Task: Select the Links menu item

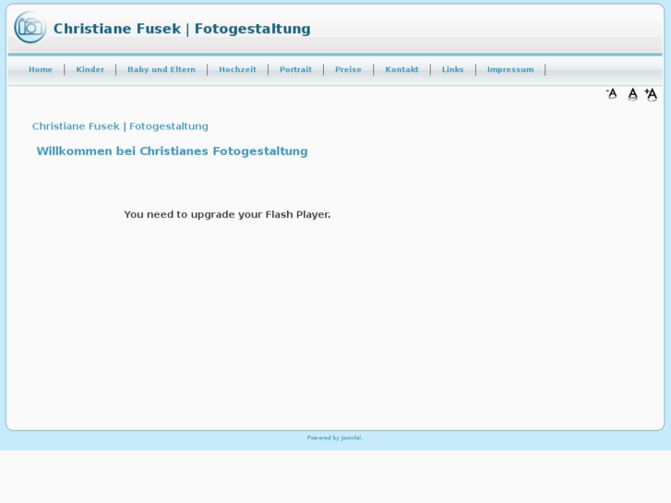Action: pyautogui.click(x=453, y=69)
